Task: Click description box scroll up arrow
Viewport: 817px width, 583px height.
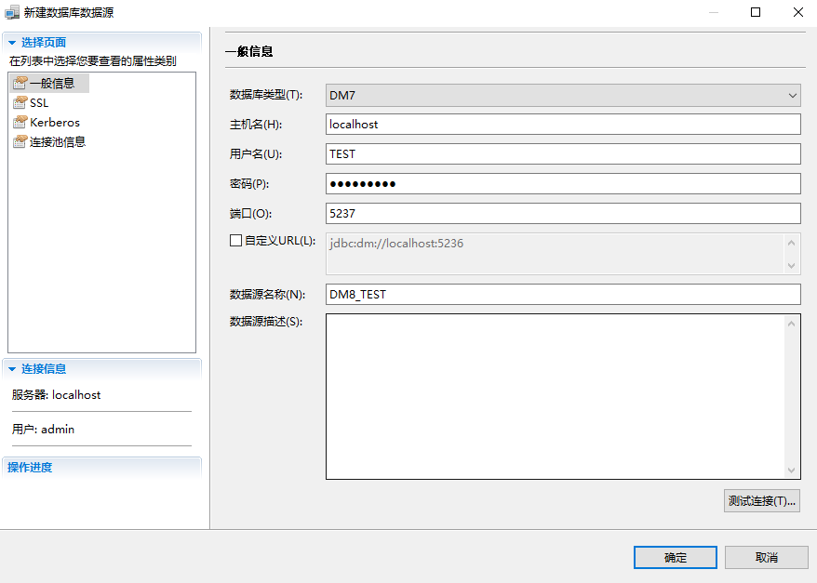Action: pos(792,324)
